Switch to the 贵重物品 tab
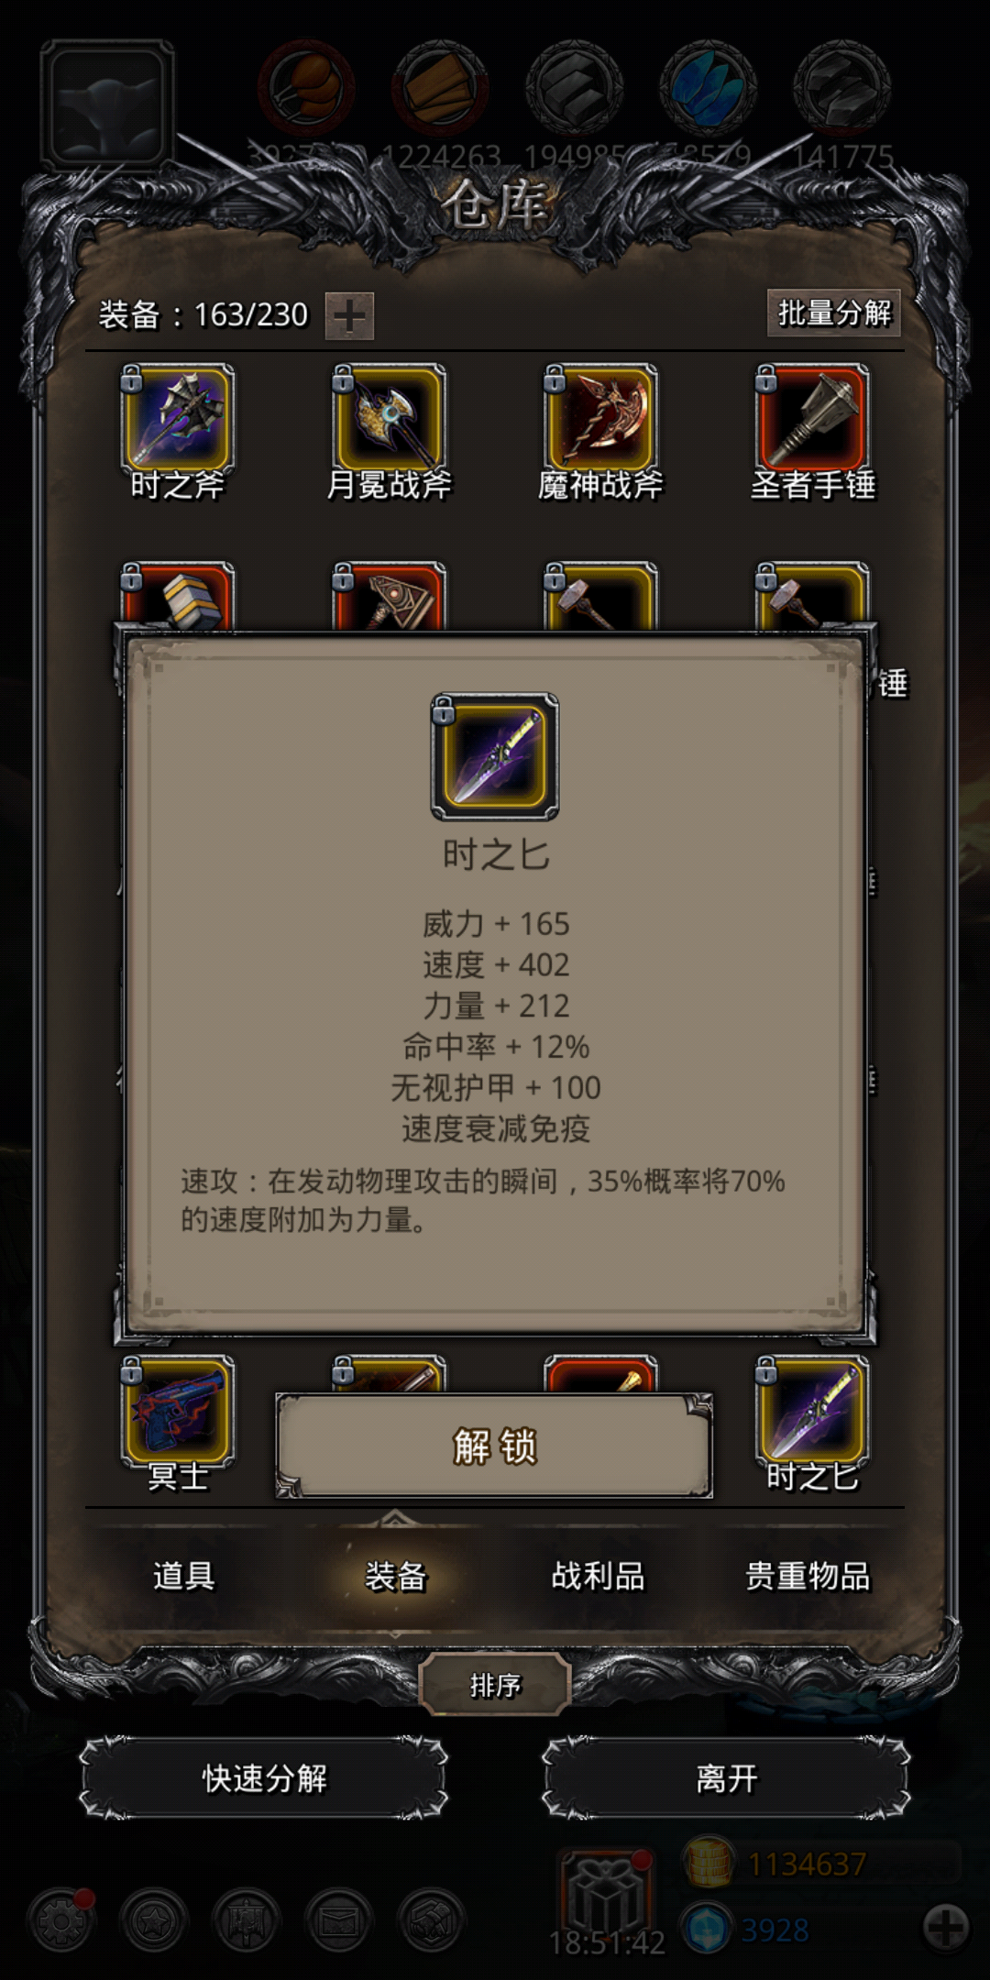The image size is (990, 1980). coord(808,1576)
